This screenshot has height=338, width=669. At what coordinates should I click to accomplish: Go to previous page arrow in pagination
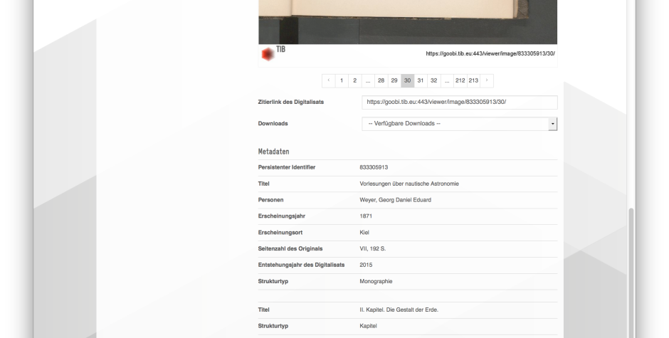329,80
